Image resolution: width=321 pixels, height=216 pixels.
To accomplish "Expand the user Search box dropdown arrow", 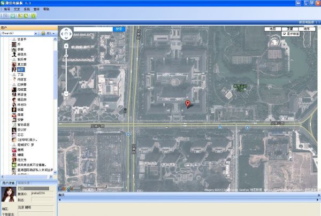I will [x=36, y=33].
